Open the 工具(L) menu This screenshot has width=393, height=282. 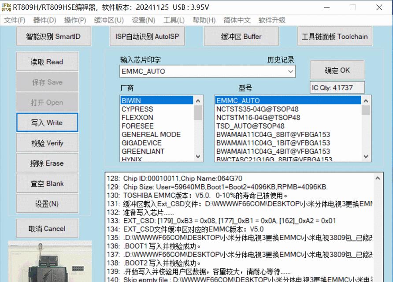174,20
